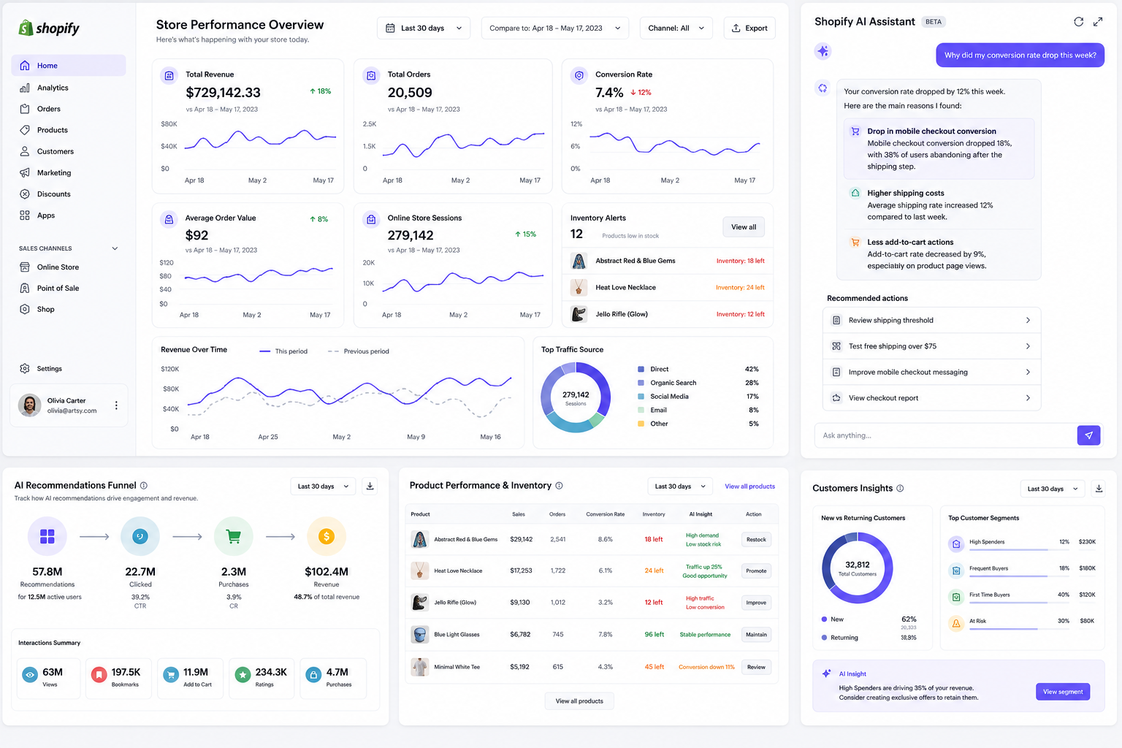This screenshot has height=748, width=1122.
Task: Click the Export button
Action: click(749, 28)
